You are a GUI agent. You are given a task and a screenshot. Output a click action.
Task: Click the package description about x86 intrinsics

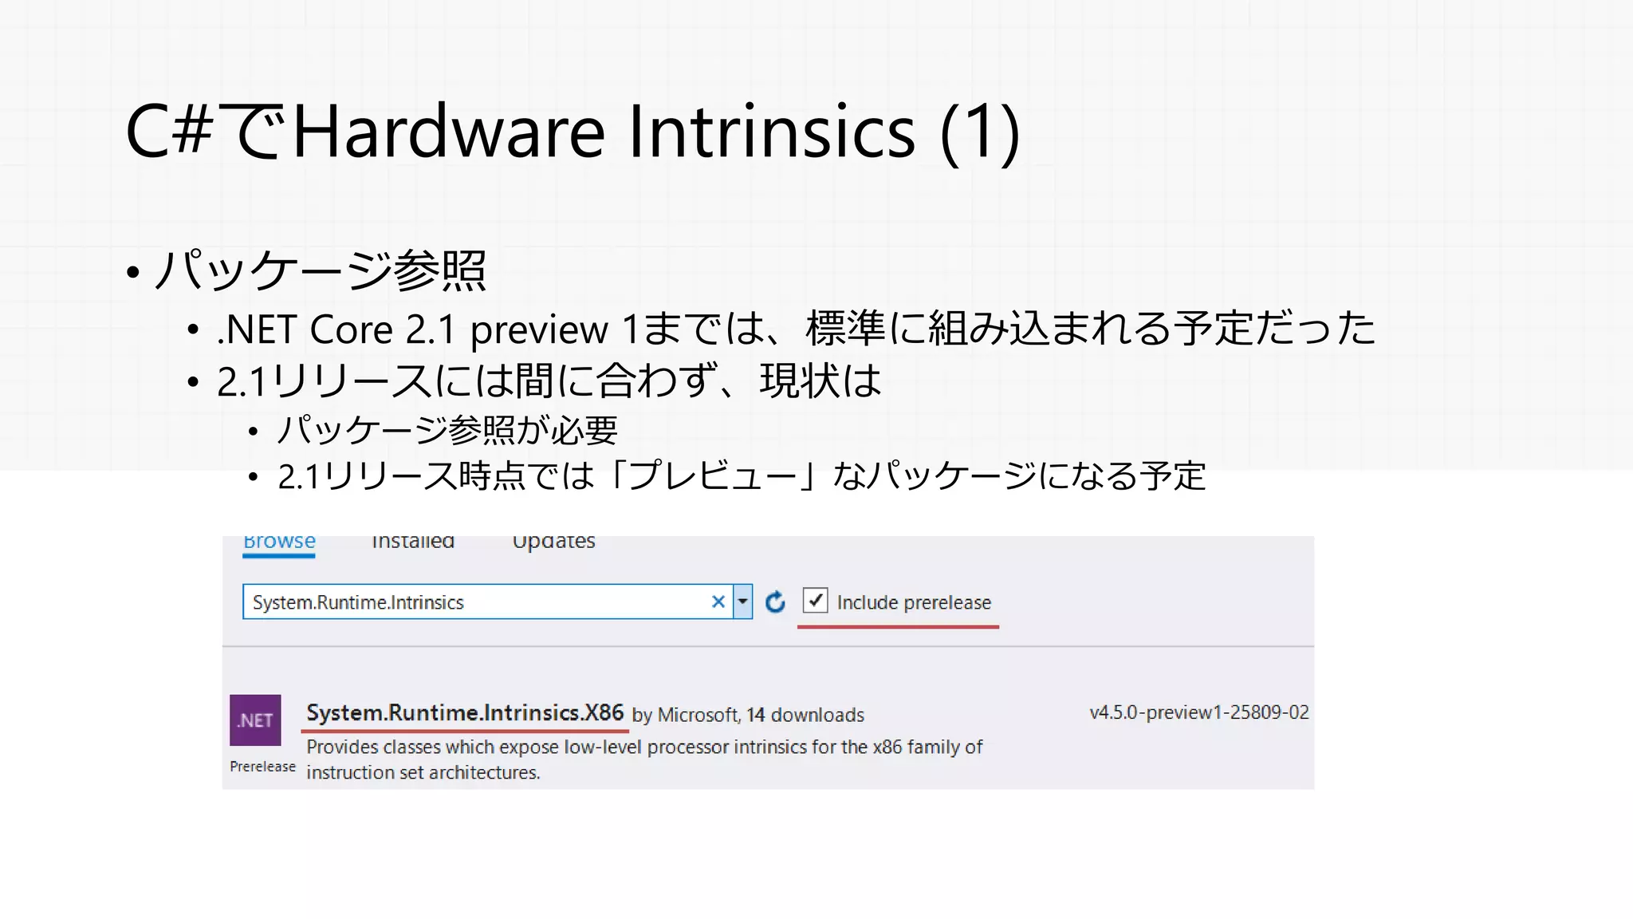click(644, 759)
